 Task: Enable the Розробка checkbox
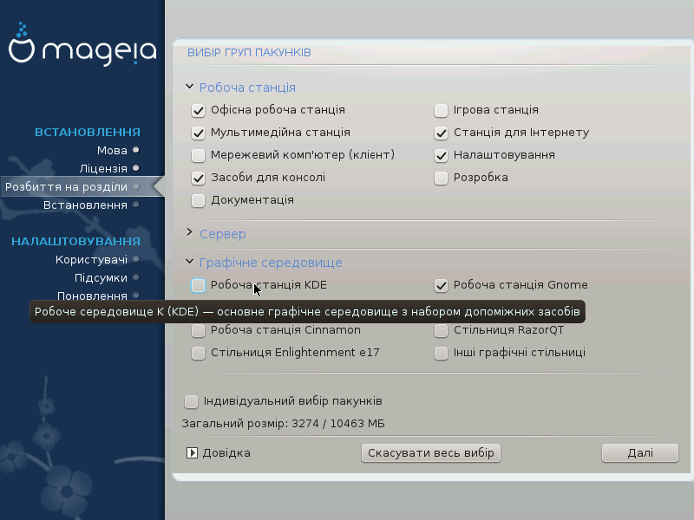[441, 178]
